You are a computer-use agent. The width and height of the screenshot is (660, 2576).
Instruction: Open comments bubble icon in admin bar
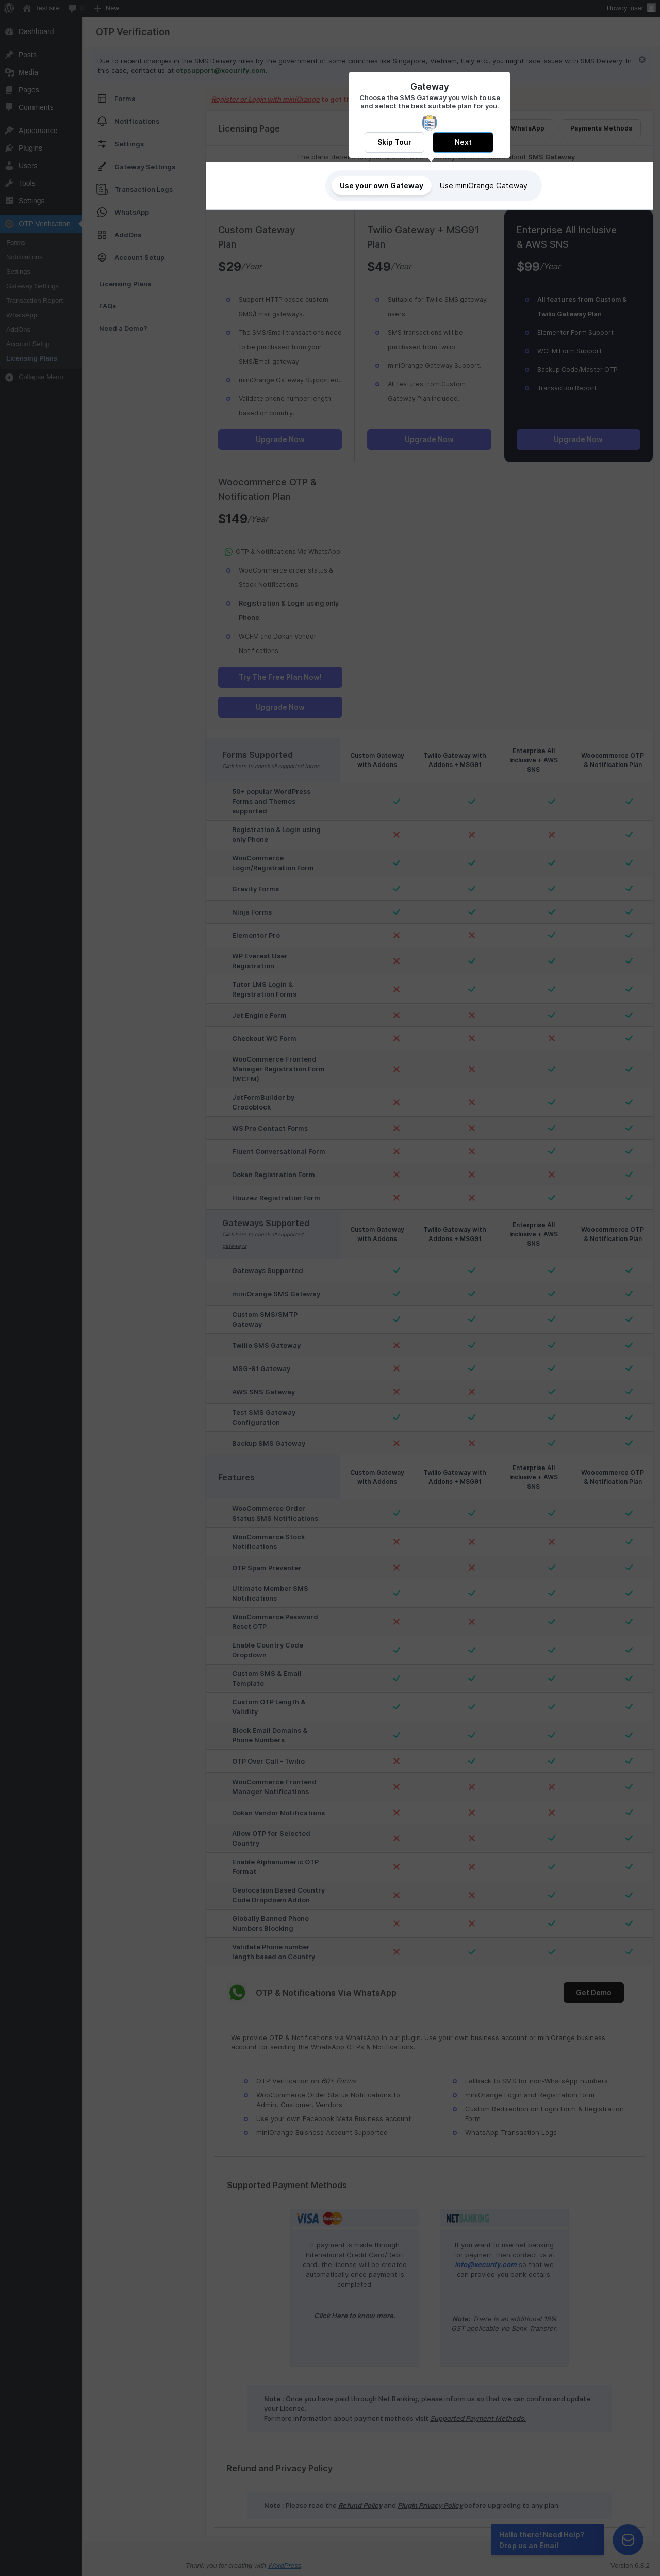[72, 8]
